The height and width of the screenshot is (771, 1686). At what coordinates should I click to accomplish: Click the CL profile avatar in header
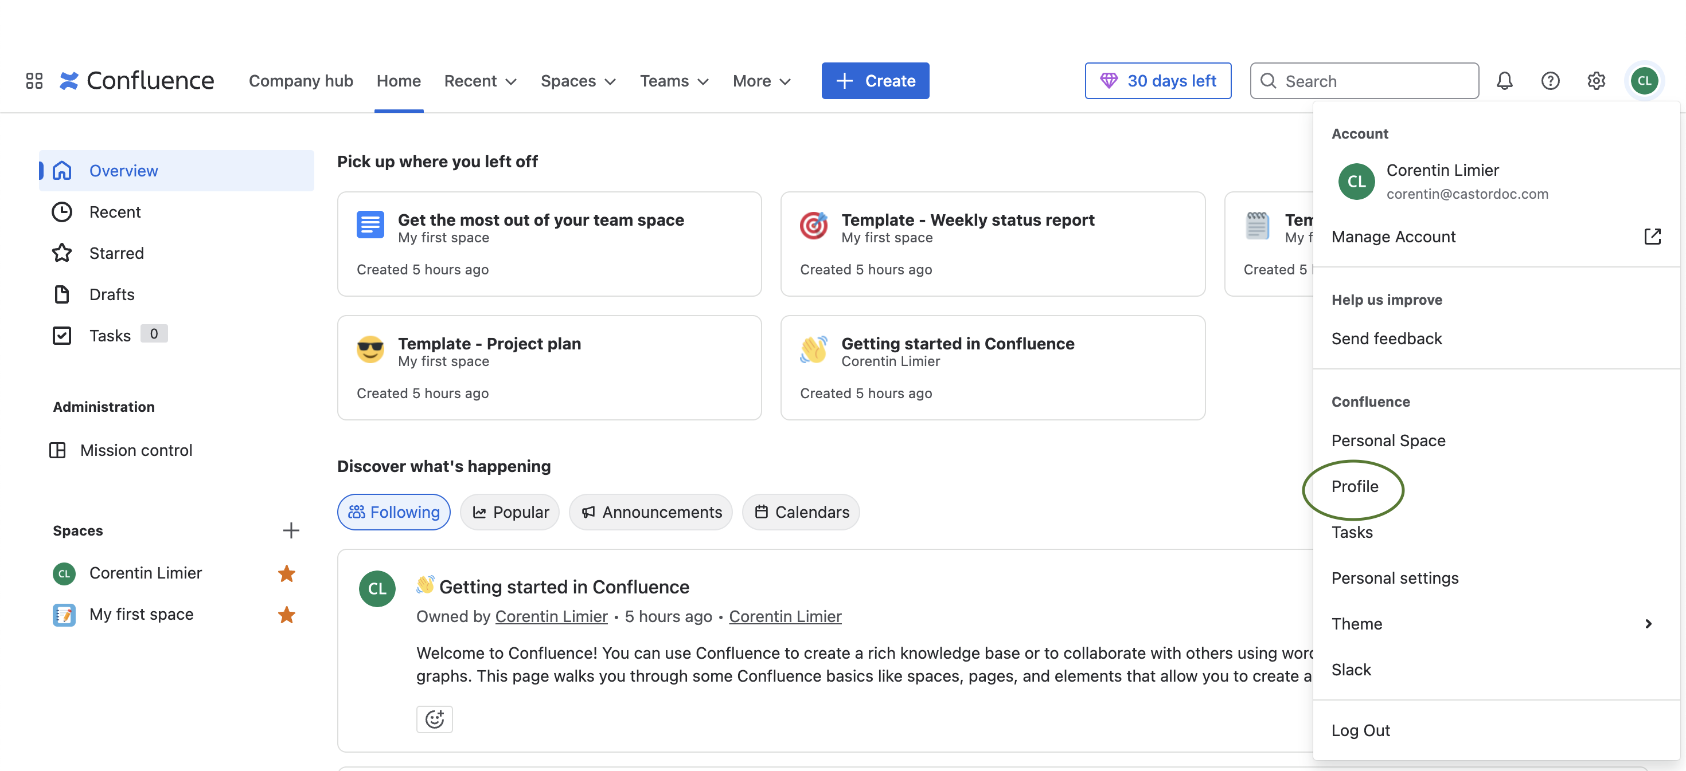coord(1644,80)
